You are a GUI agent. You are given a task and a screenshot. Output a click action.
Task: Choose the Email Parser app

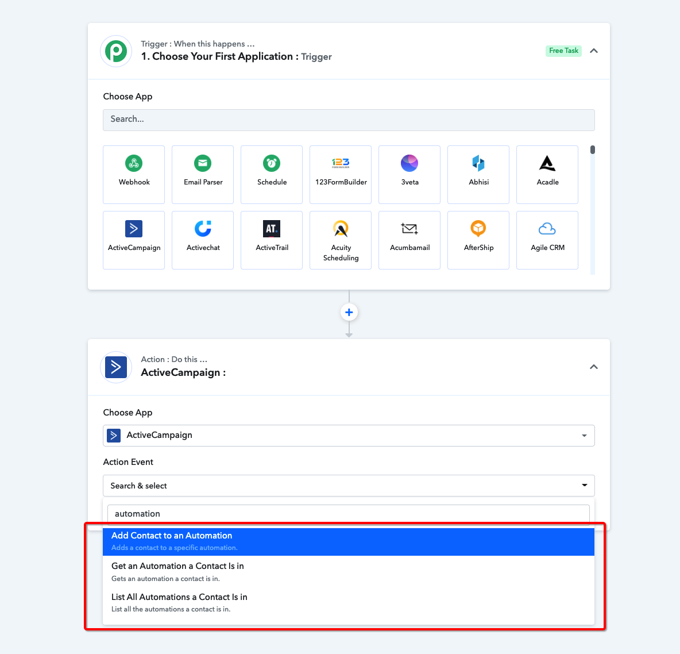(x=203, y=175)
